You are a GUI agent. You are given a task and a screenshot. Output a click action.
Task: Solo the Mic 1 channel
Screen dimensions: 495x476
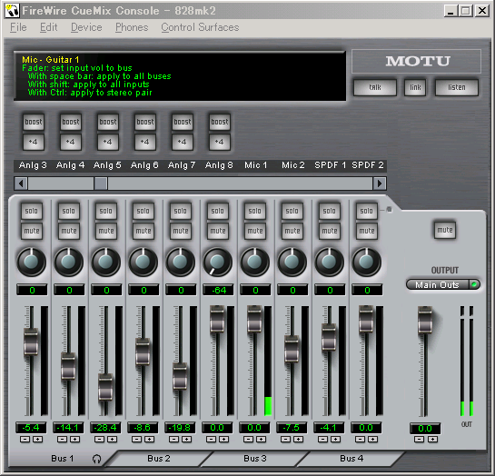254,211
